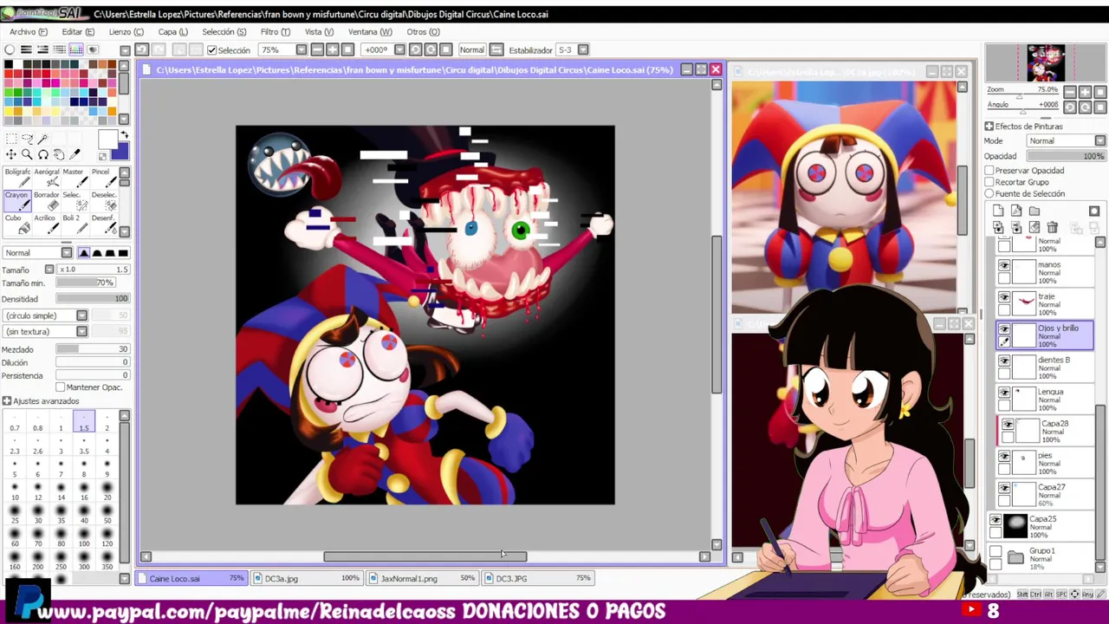
Task: Open the color wheel panel icon
Action: pyautogui.click(x=10, y=49)
